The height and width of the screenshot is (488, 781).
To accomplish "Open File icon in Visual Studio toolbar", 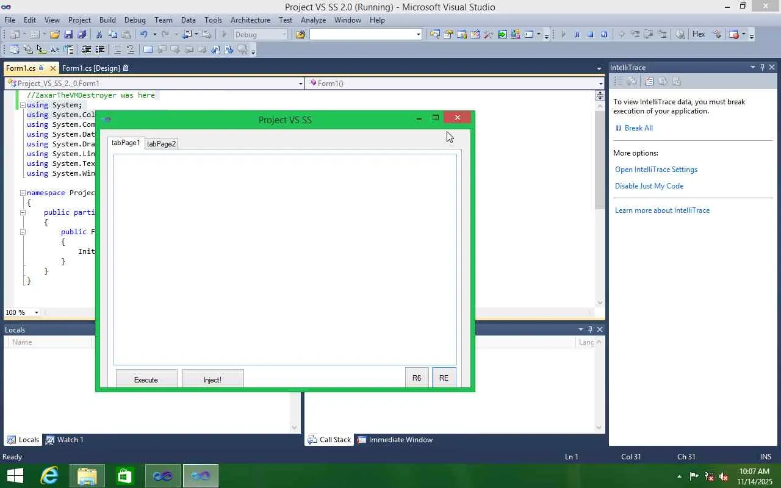I will (x=55, y=35).
